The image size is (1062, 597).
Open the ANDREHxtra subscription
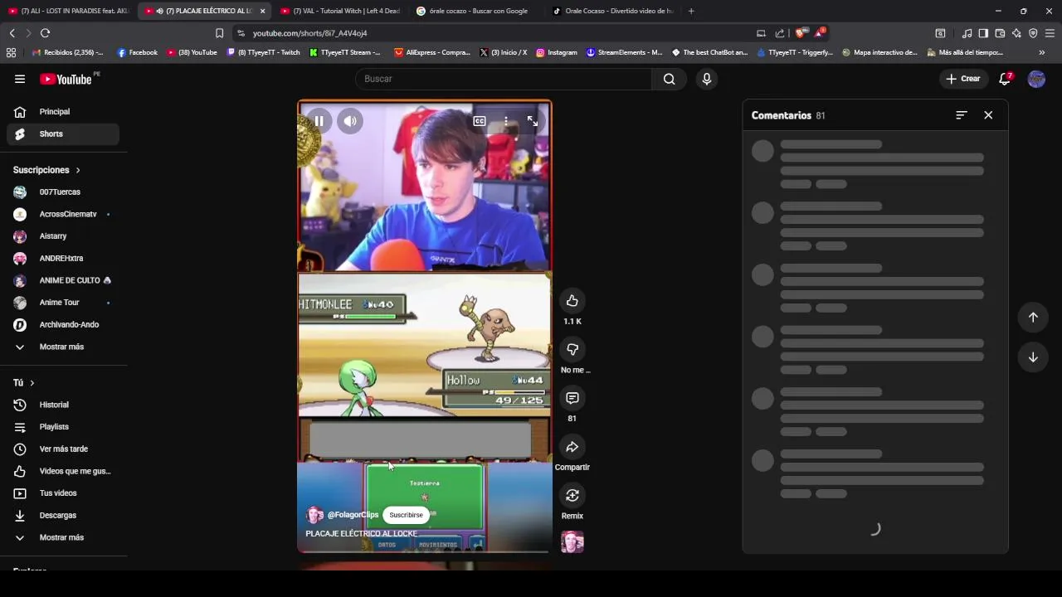click(x=63, y=259)
